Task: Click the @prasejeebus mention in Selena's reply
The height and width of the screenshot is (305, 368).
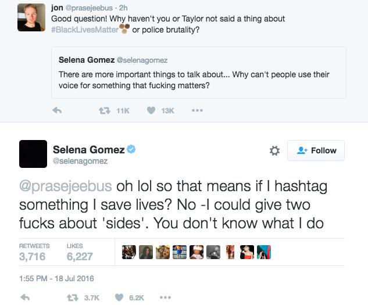Action: tap(66, 188)
